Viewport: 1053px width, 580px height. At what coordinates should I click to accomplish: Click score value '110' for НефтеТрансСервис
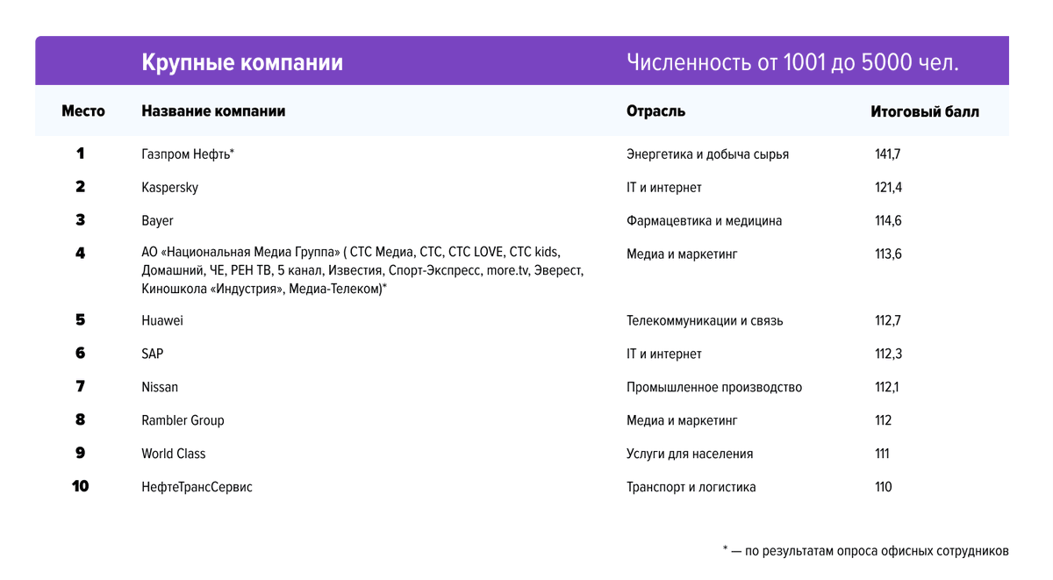[x=883, y=487]
